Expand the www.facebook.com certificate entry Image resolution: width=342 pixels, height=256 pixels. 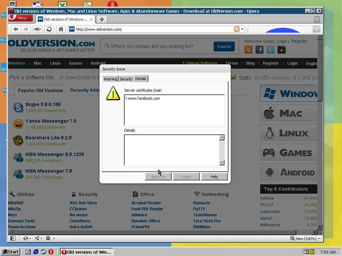tap(126, 98)
